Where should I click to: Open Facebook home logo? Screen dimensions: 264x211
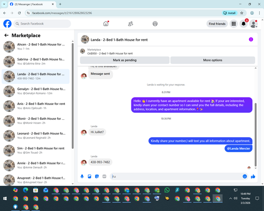coord(7,24)
